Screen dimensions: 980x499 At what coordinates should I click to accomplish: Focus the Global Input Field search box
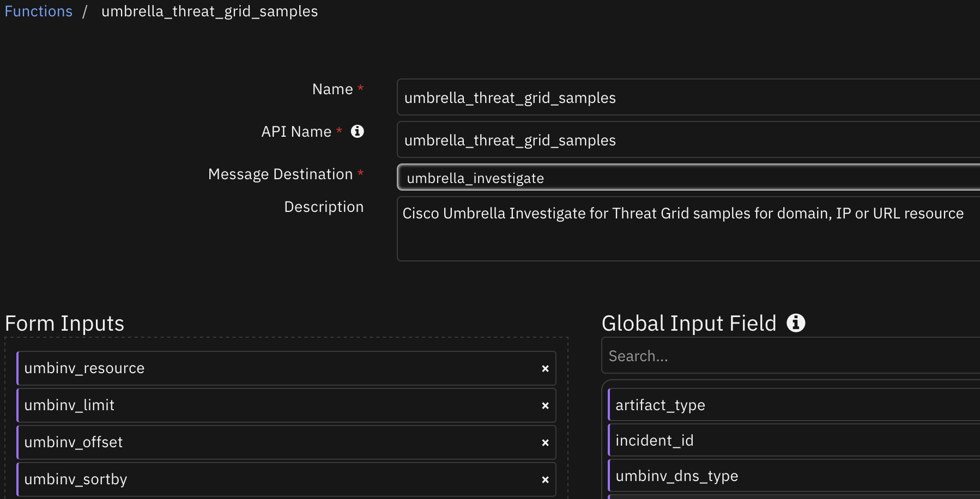click(790, 356)
